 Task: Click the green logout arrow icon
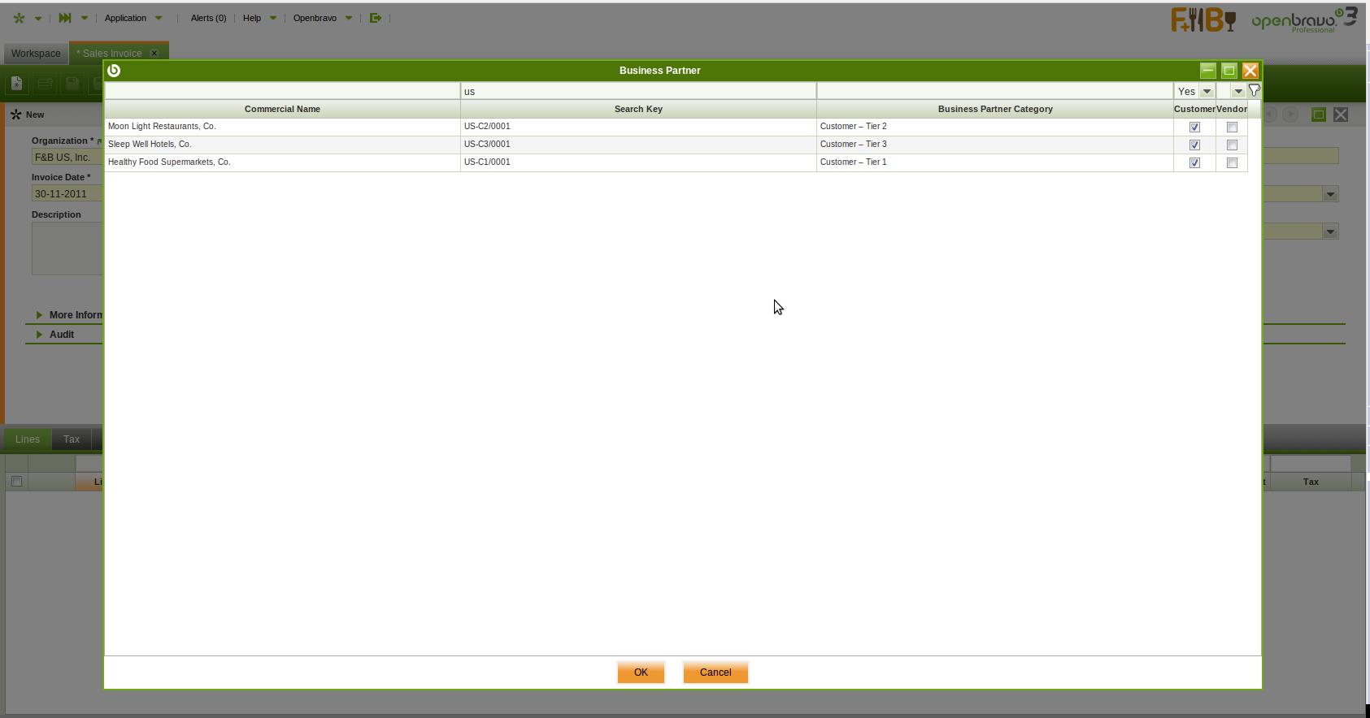click(x=375, y=18)
